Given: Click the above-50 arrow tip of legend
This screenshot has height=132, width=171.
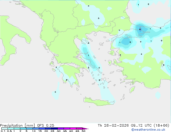Looking at the screenshot, I should pyautogui.click(x=85, y=128).
